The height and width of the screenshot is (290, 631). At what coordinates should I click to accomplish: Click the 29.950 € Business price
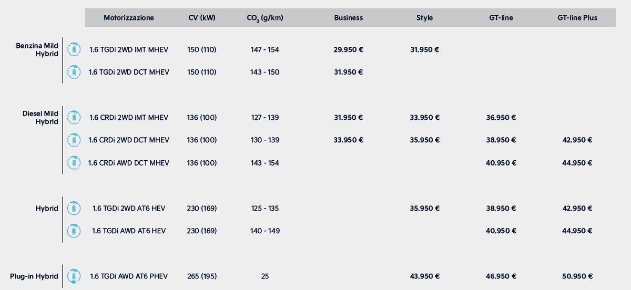pos(348,50)
